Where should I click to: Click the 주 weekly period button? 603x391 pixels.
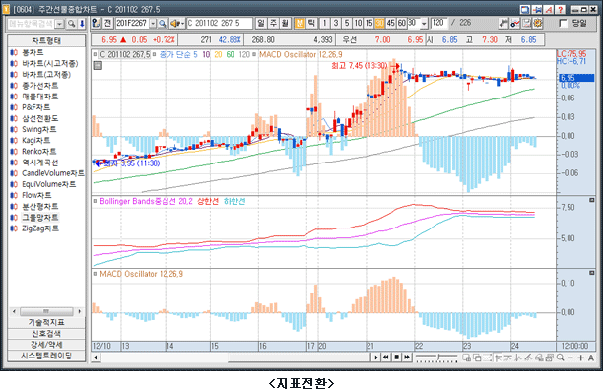[273, 23]
